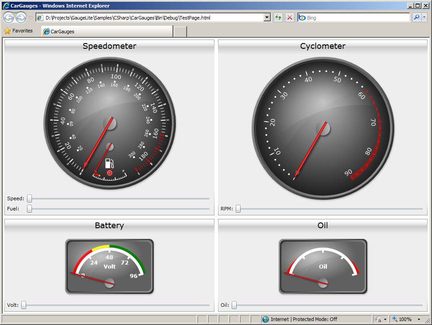Select the CarGauges browser tab
The height and width of the screenshot is (325, 432).
pyautogui.click(x=106, y=32)
